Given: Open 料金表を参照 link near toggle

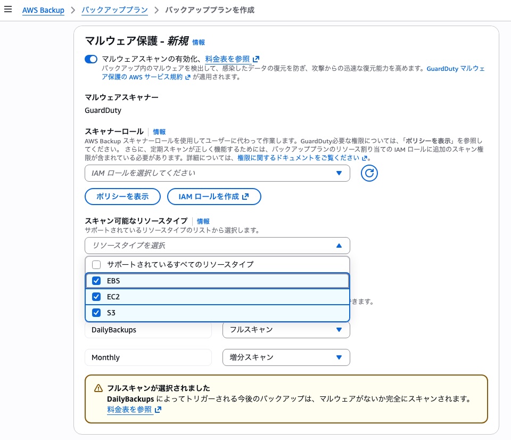Looking at the screenshot, I should [x=227, y=59].
